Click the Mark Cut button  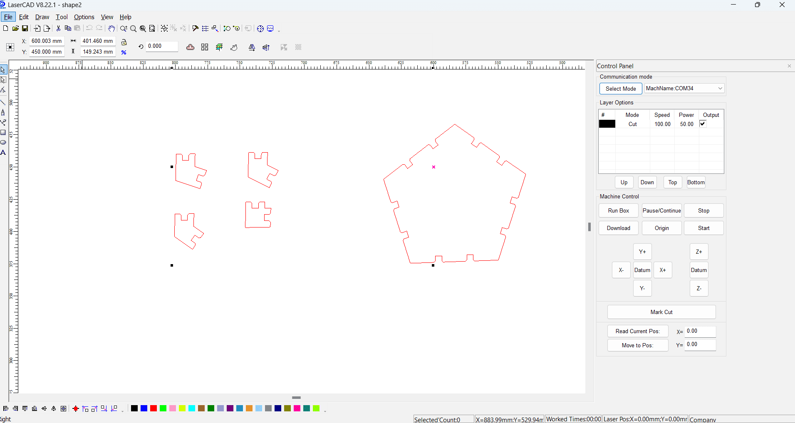pos(661,312)
